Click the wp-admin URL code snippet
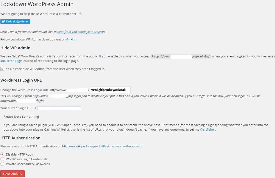275x178 pixels. pyautogui.click(x=181, y=56)
